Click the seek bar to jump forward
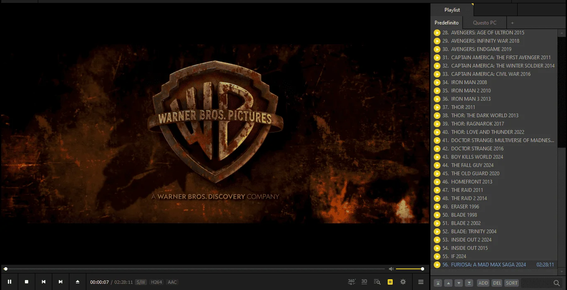This screenshot has height=290, width=567. pos(195,269)
